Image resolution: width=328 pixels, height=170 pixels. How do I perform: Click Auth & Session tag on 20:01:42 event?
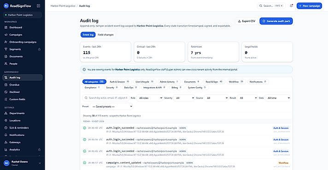tap(281, 128)
